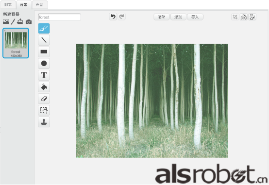The image size is (269, 185).
Task: Select the forest backdrop thumbnail
Action: 16,43
